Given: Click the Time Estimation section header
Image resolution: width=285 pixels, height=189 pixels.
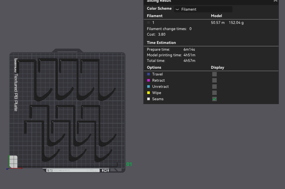Looking at the screenshot, I should [x=161, y=42].
